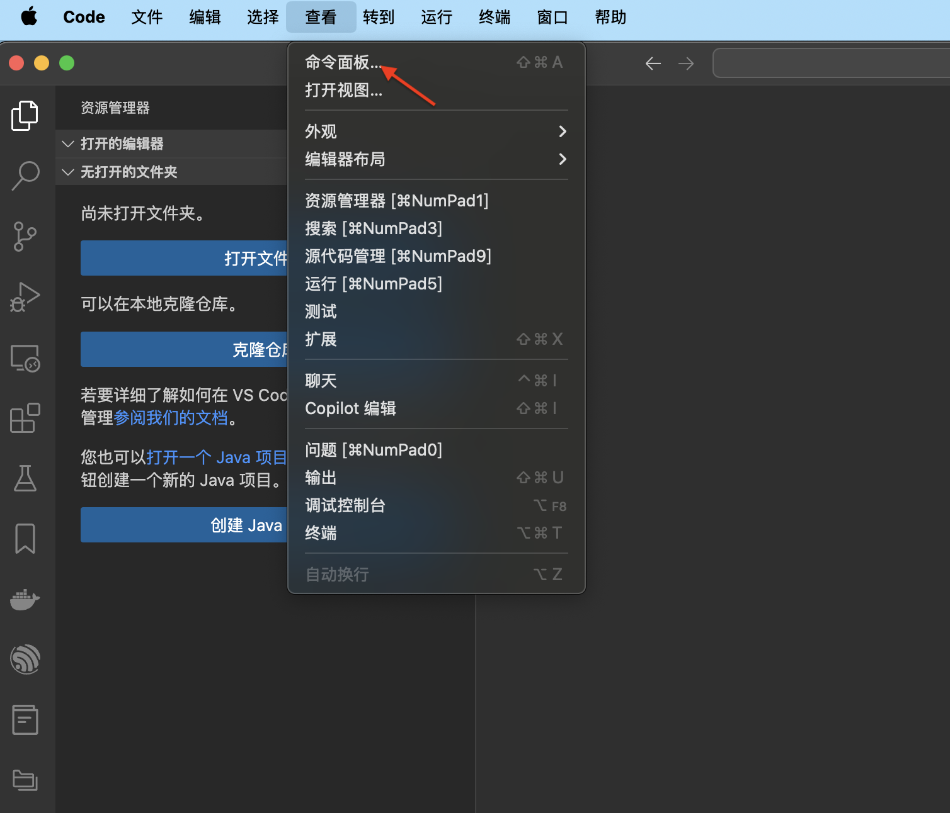Open 聊天 from the view menu
The image size is (950, 813).
pyautogui.click(x=437, y=381)
